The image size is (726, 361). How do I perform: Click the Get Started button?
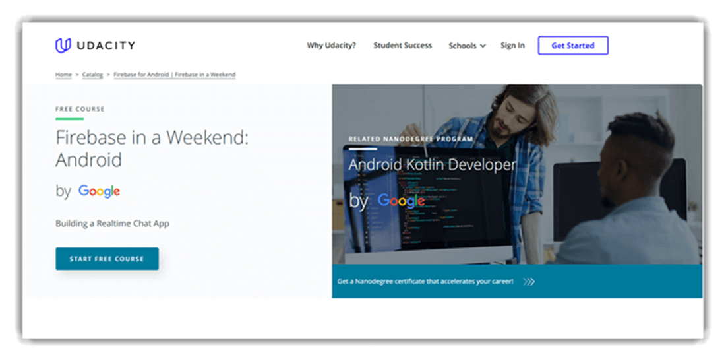573,46
